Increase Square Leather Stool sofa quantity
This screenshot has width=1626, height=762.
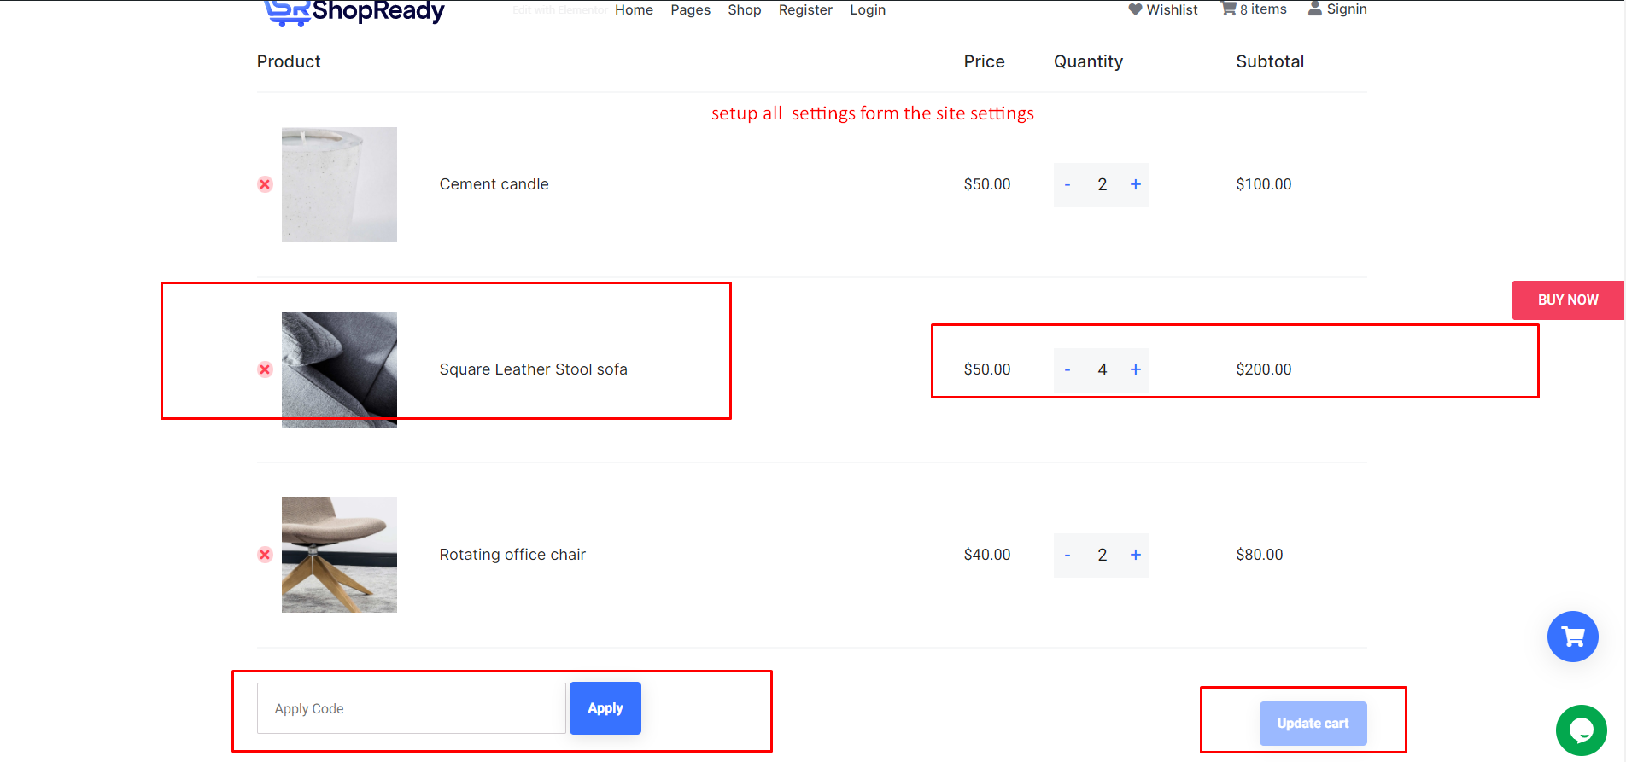[x=1136, y=369]
